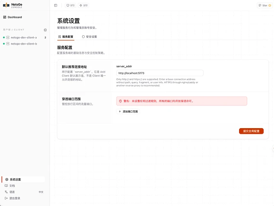Screen dimensions: 274x206
Task: Click the warning icon in red alert
Action: (x=120, y=101)
